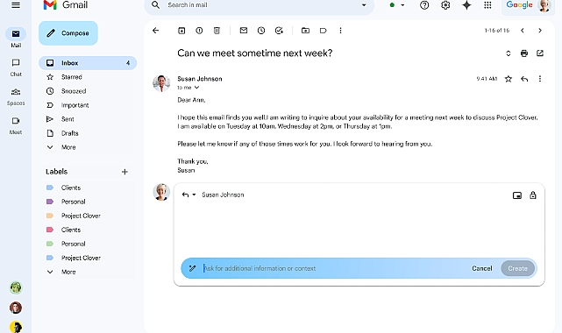
Task: Archive this email conversation
Action: tap(181, 31)
